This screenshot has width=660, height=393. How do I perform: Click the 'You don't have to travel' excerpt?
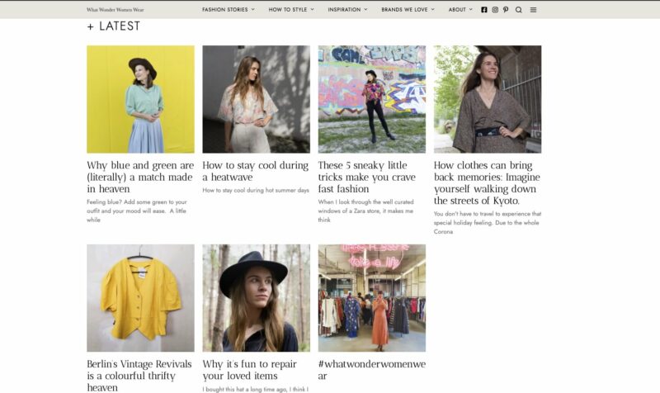[488, 222]
